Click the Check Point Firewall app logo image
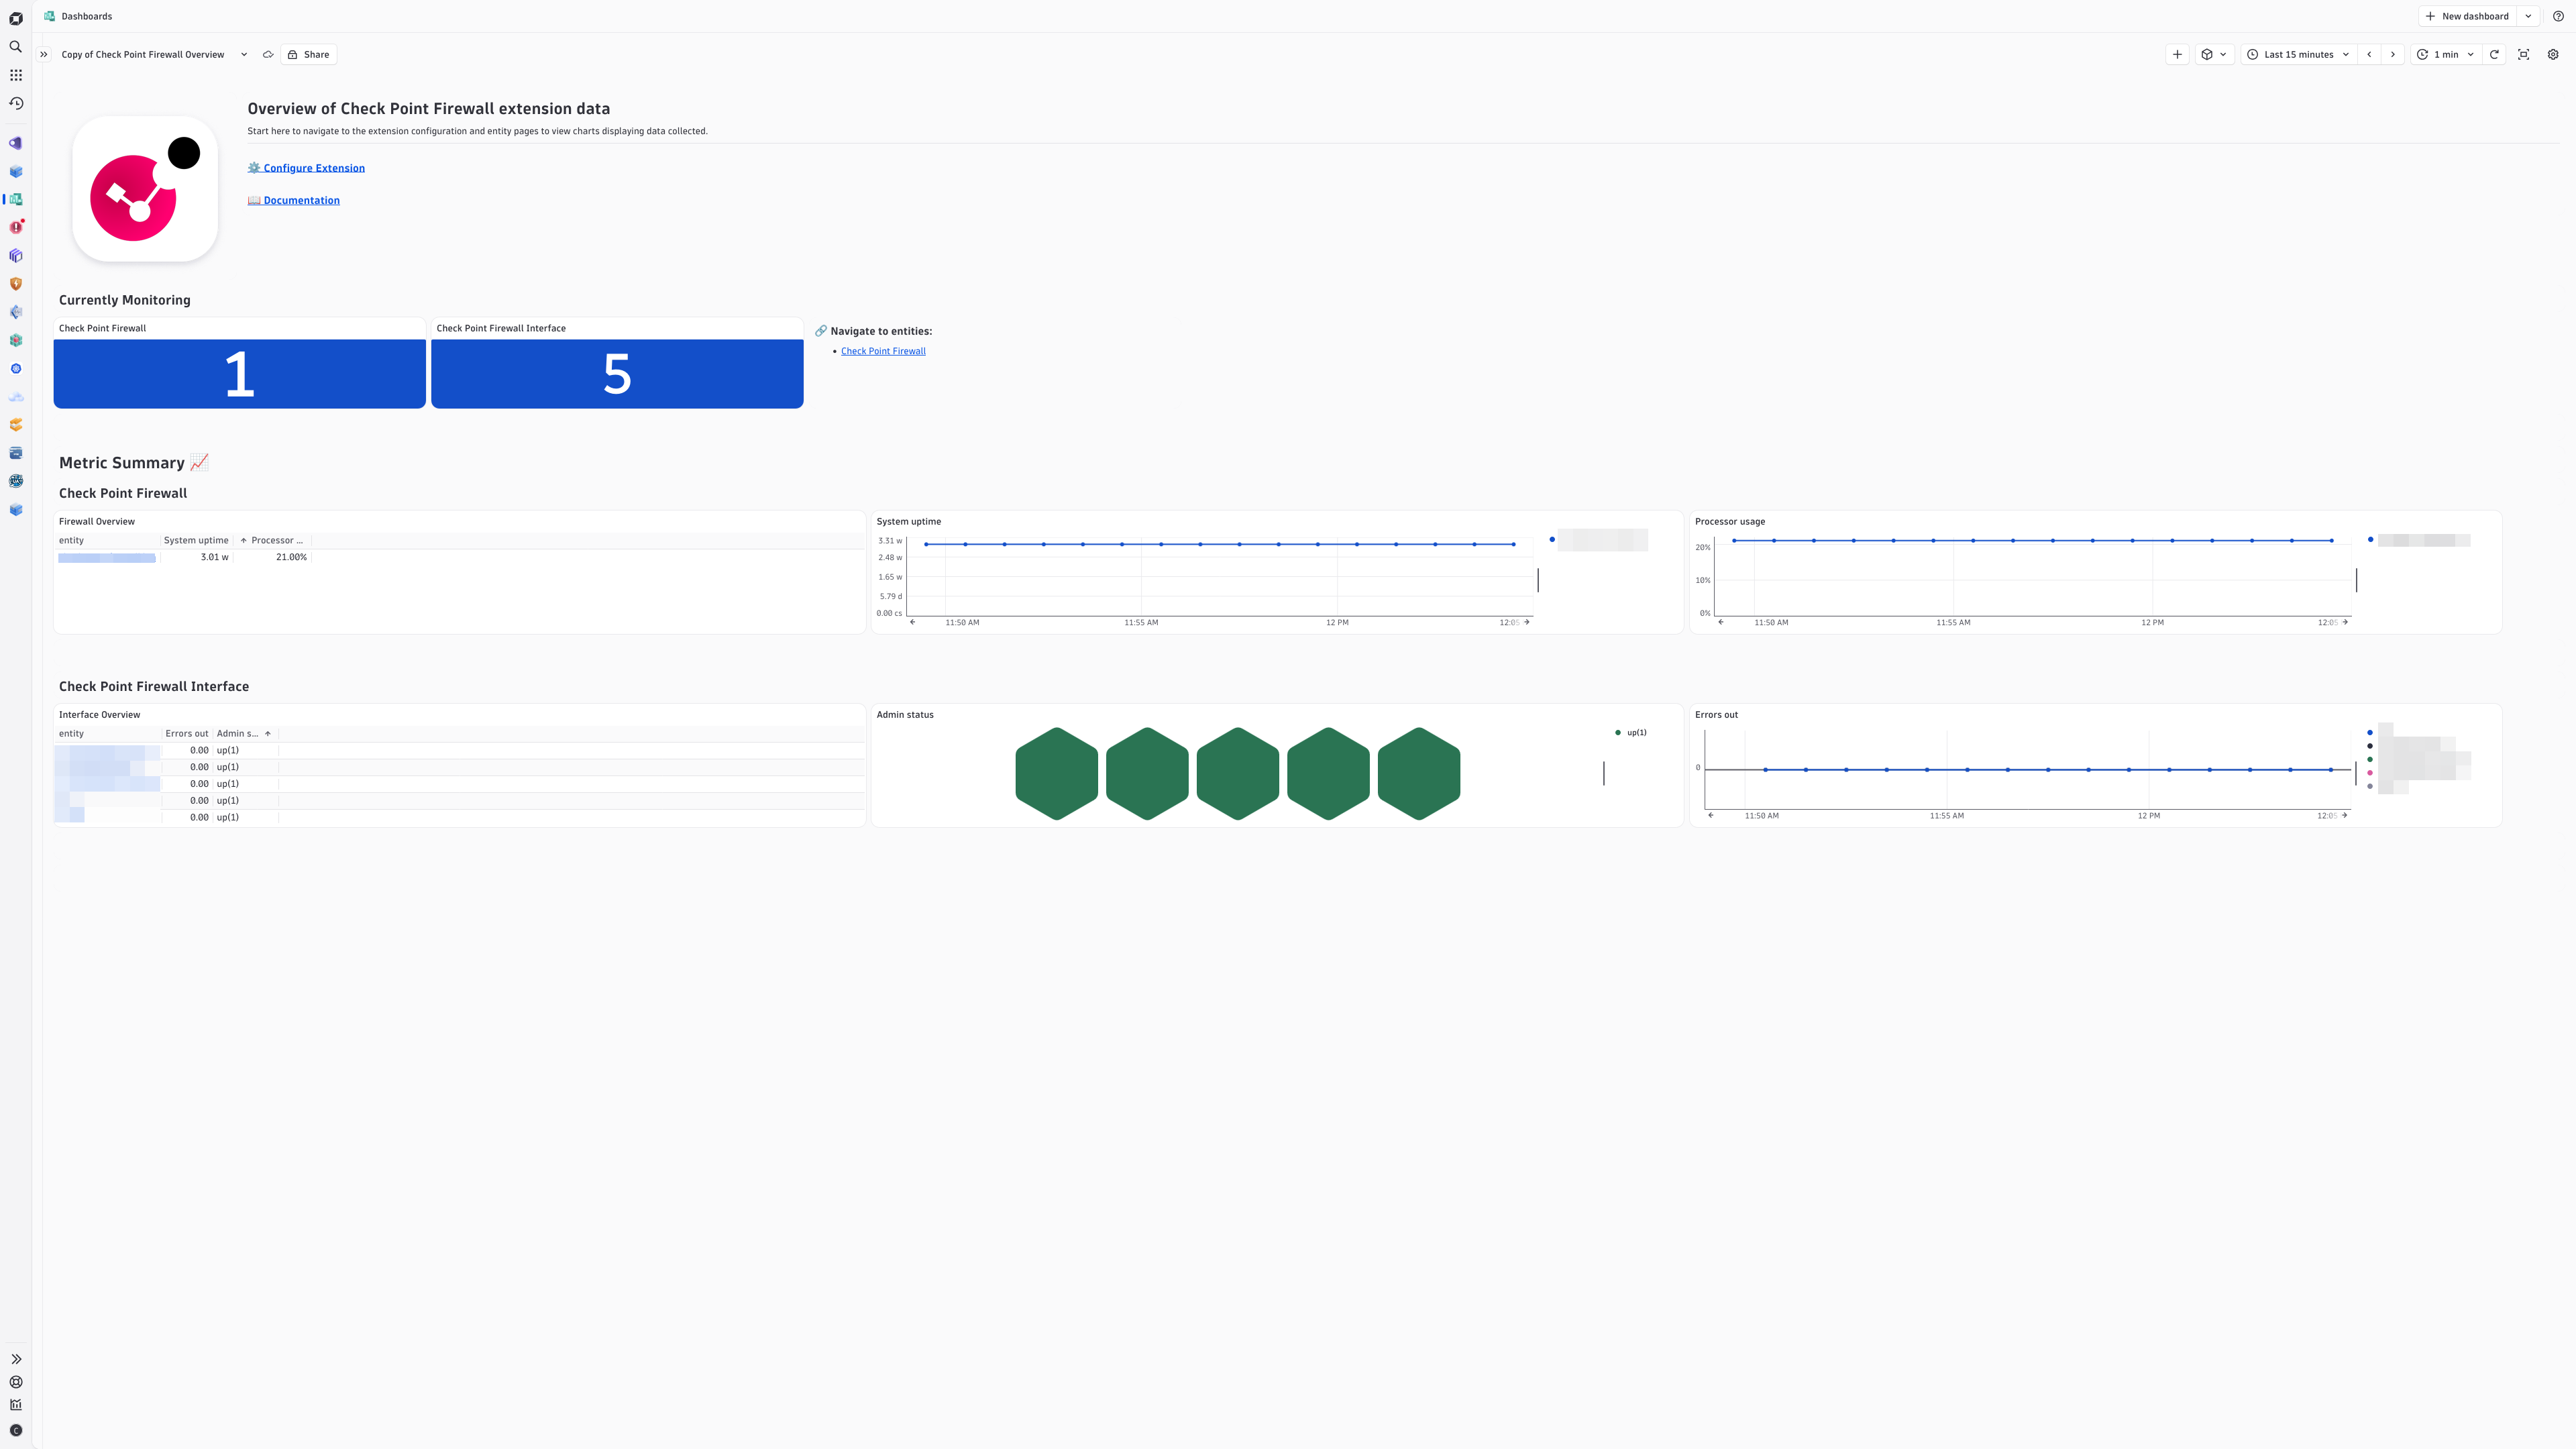The width and height of the screenshot is (2576, 1449). click(145, 189)
